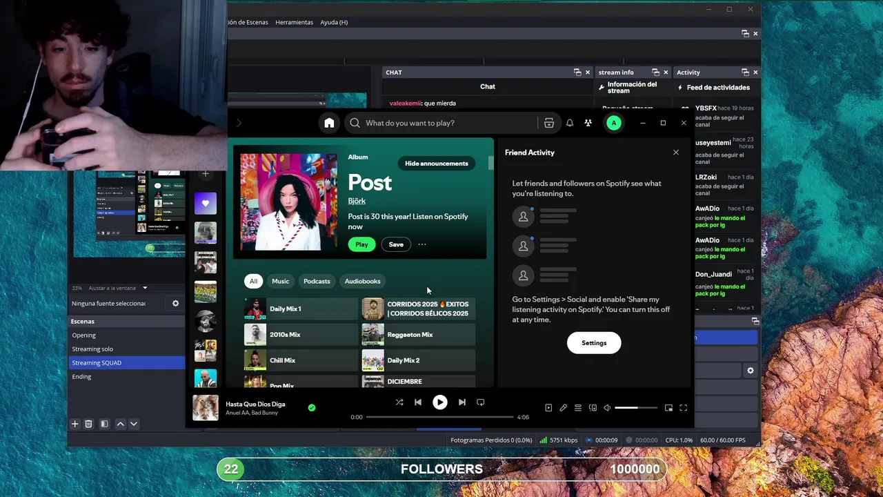Screen dimensions: 883x497
Task: Click the song progress bar
Action: (439, 417)
